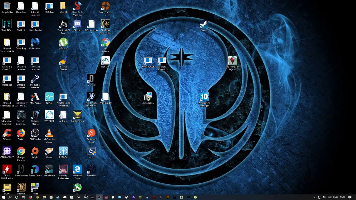Screen dimensions: 356x200
Task: Open the Intrepid Launcher shortcut
Action: coord(35,9)
